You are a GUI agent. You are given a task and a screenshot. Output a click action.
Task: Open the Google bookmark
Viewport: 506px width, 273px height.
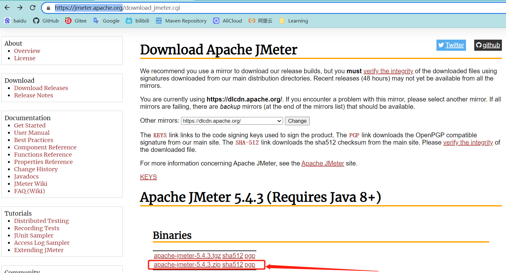106,21
